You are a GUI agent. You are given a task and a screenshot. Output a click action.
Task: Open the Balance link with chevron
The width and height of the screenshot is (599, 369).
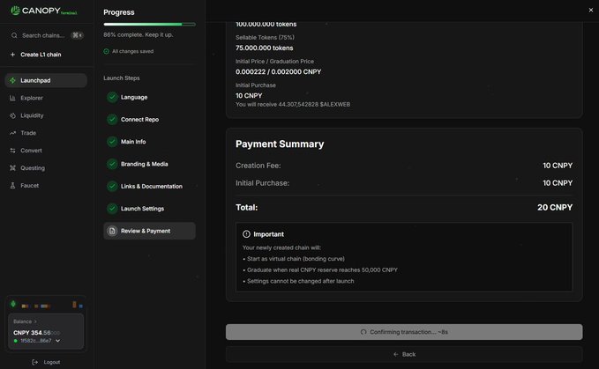tap(25, 321)
